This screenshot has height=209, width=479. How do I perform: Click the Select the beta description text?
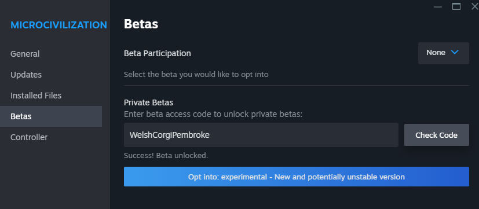coord(196,74)
